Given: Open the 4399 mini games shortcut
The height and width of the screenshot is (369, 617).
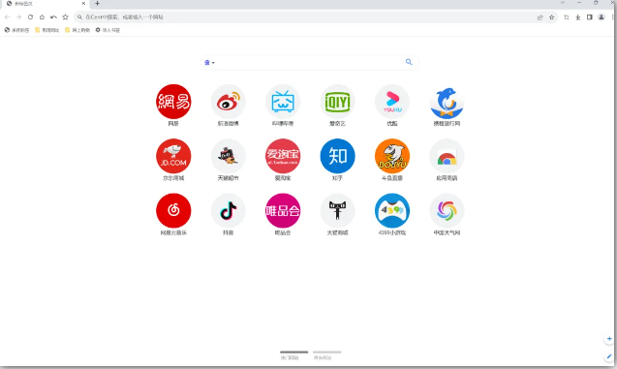Looking at the screenshot, I should pyautogui.click(x=392, y=211).
